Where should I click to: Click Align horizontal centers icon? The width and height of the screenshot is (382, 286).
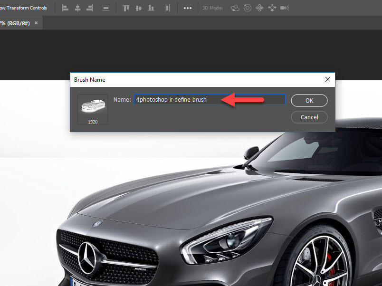(x=78, y=8)
